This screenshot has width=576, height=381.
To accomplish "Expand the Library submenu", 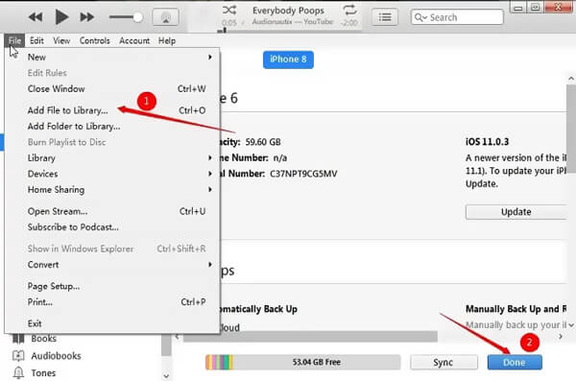I will point(112,157).
